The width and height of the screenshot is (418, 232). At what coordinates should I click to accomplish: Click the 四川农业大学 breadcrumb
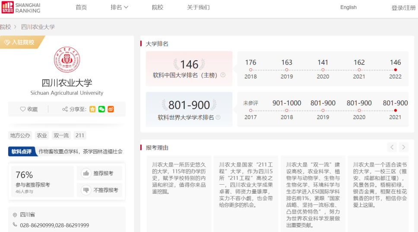(x=38, y=27)
